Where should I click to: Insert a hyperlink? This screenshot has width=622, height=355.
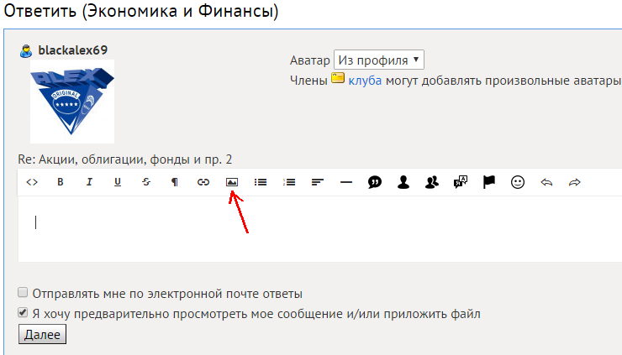(203, 182)
